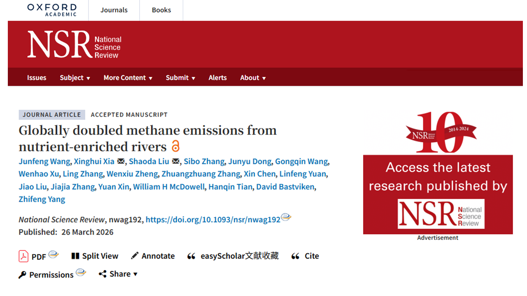Open the About dropdown menu
Screen dimensions: 527x296
[253, 78]
